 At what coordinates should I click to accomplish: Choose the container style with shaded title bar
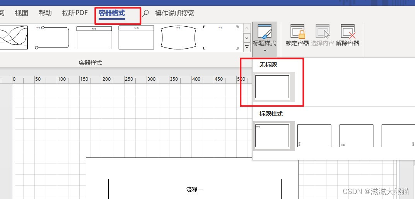coord(94,37)
